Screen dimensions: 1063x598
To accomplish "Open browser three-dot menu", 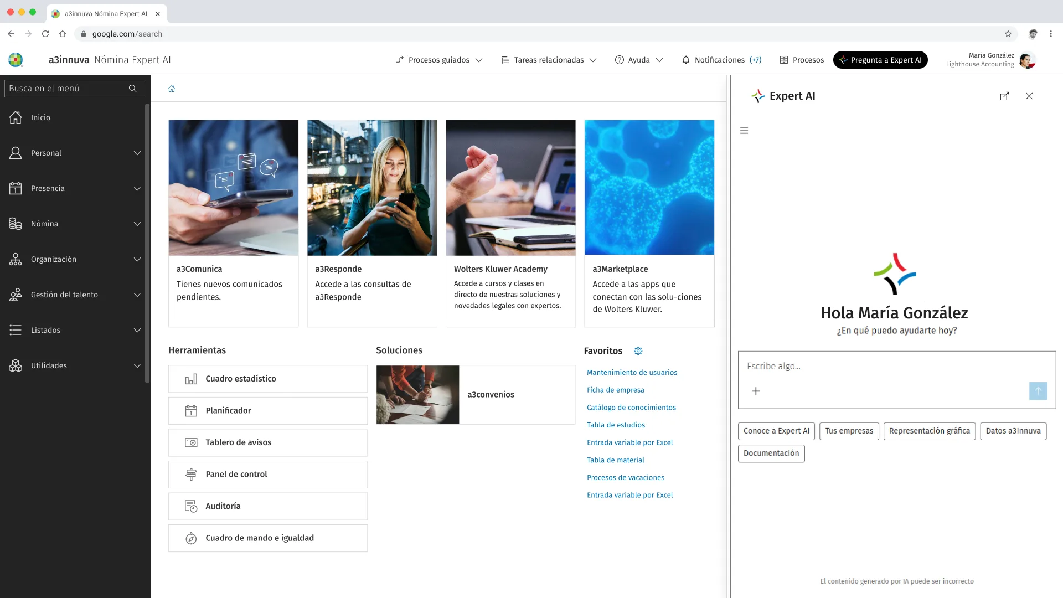I will click(1051, 34).
